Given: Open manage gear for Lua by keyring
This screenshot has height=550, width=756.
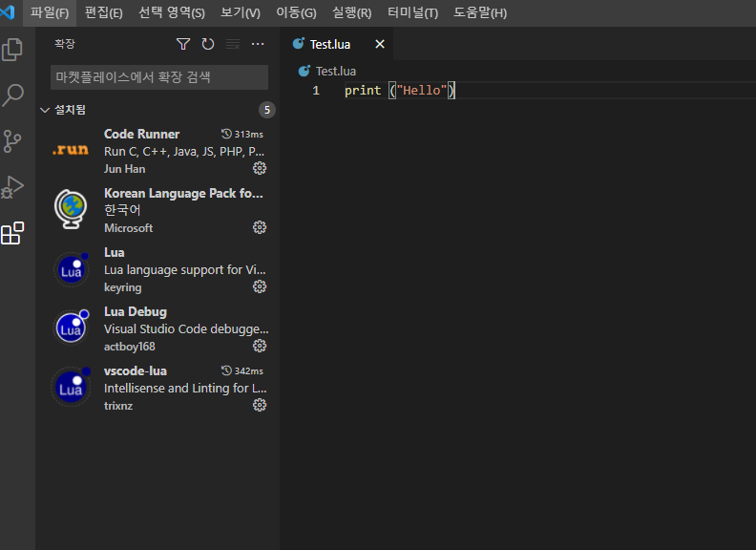Looking at the screenshot, I should 260,286.
